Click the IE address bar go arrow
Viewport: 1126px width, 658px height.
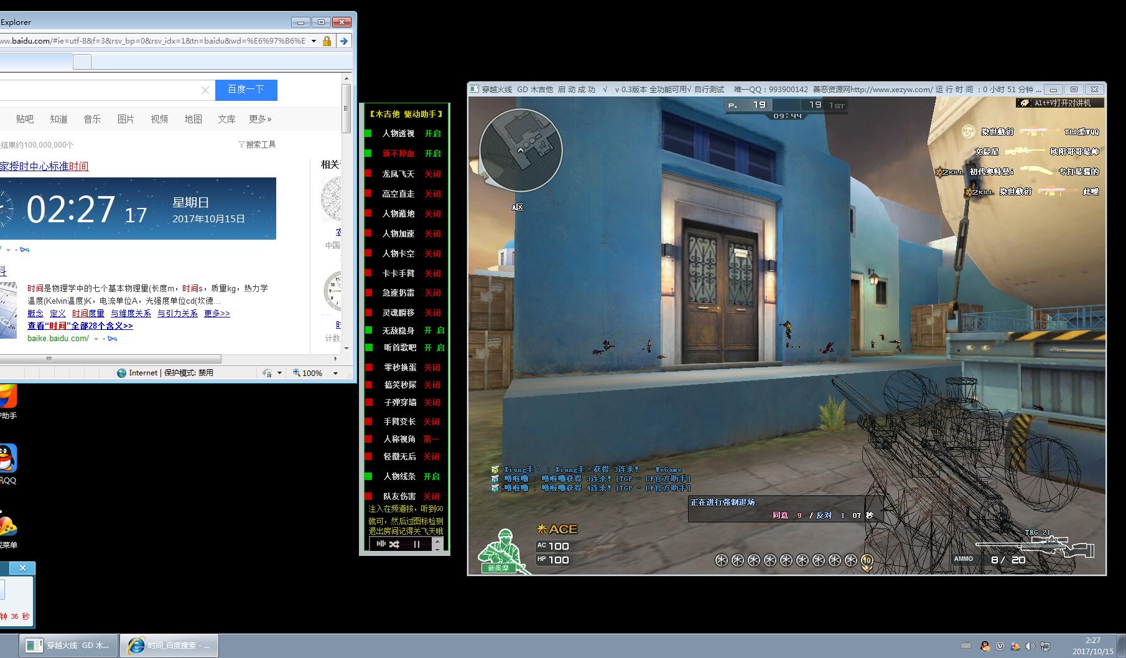[343, 41]
